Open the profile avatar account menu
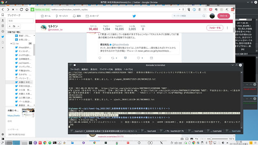The width and height of the screenshot is (258, 145). point(212,16)
